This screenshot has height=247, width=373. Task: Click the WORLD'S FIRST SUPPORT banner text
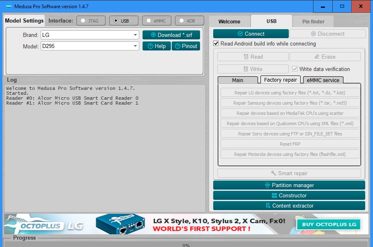point(201,229)
